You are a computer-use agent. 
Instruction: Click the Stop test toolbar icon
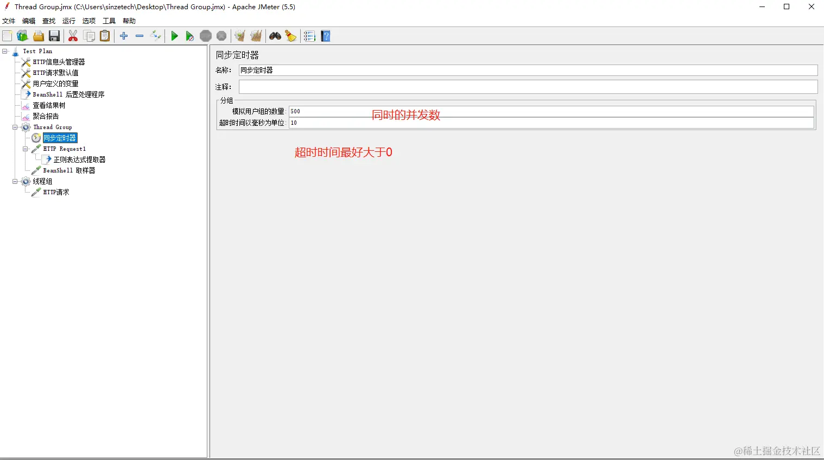coord(206,36)
